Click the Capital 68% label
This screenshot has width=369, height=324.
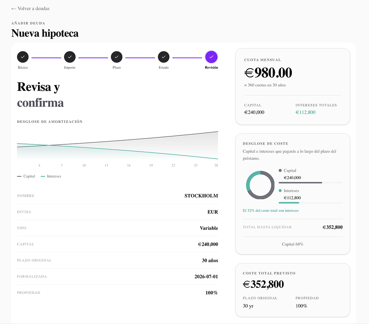293,244
